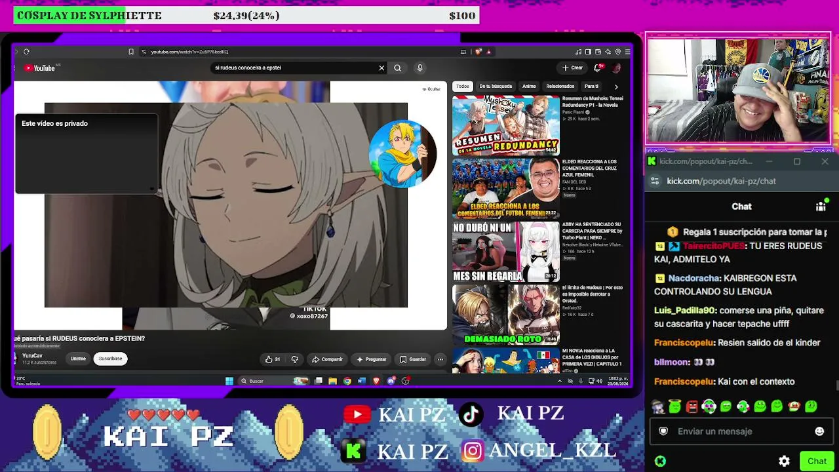Viewport: 839px width, 472px height.
Task: Open Microsoft Word from the taskbar
Action: (362, 381)
